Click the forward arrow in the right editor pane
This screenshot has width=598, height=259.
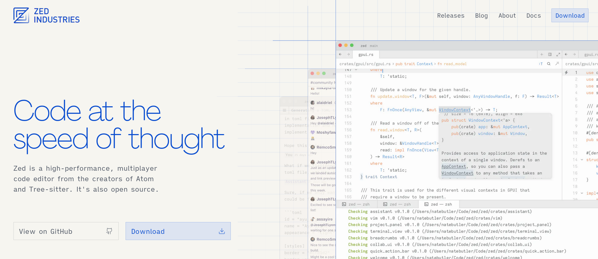[574, 54]
